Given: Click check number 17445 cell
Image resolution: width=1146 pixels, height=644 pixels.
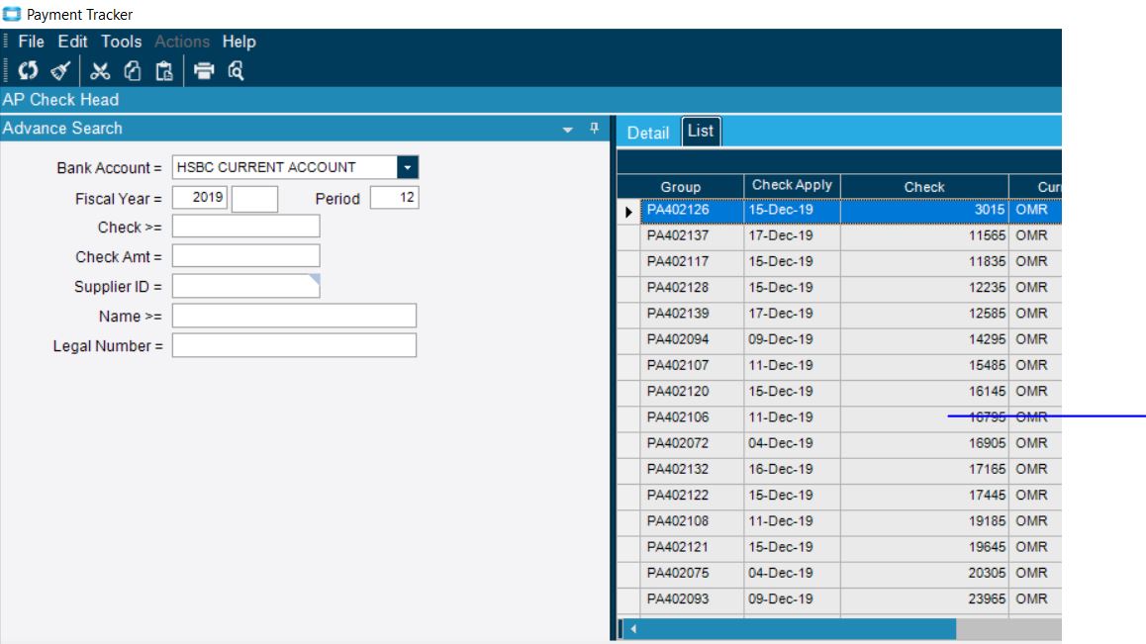Looking at the screenshot, I should 924,495.
